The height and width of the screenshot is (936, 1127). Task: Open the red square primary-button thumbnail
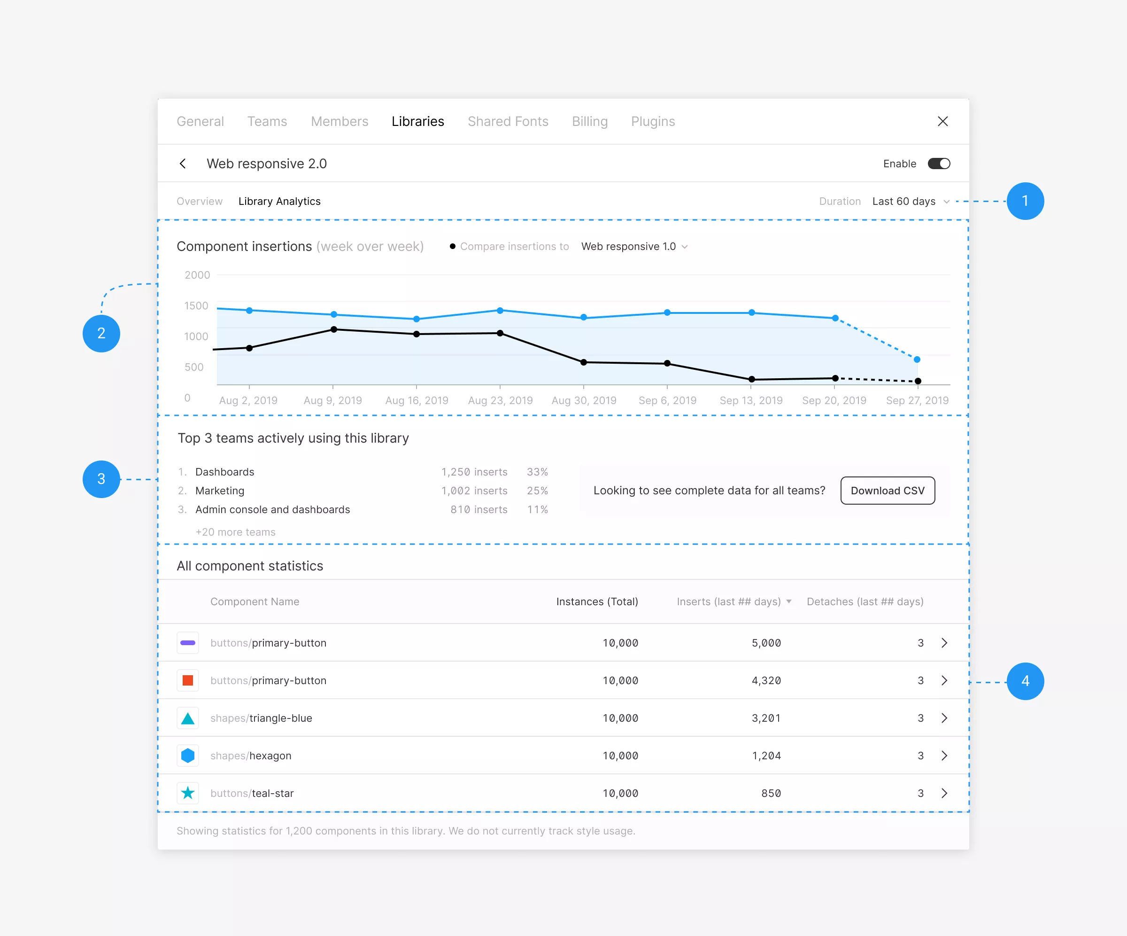[188, 680]
